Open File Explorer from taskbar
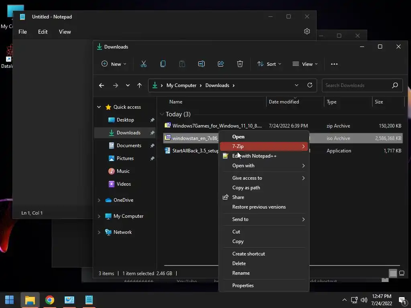The image size is (411, 308). click(x=30, y=300)
